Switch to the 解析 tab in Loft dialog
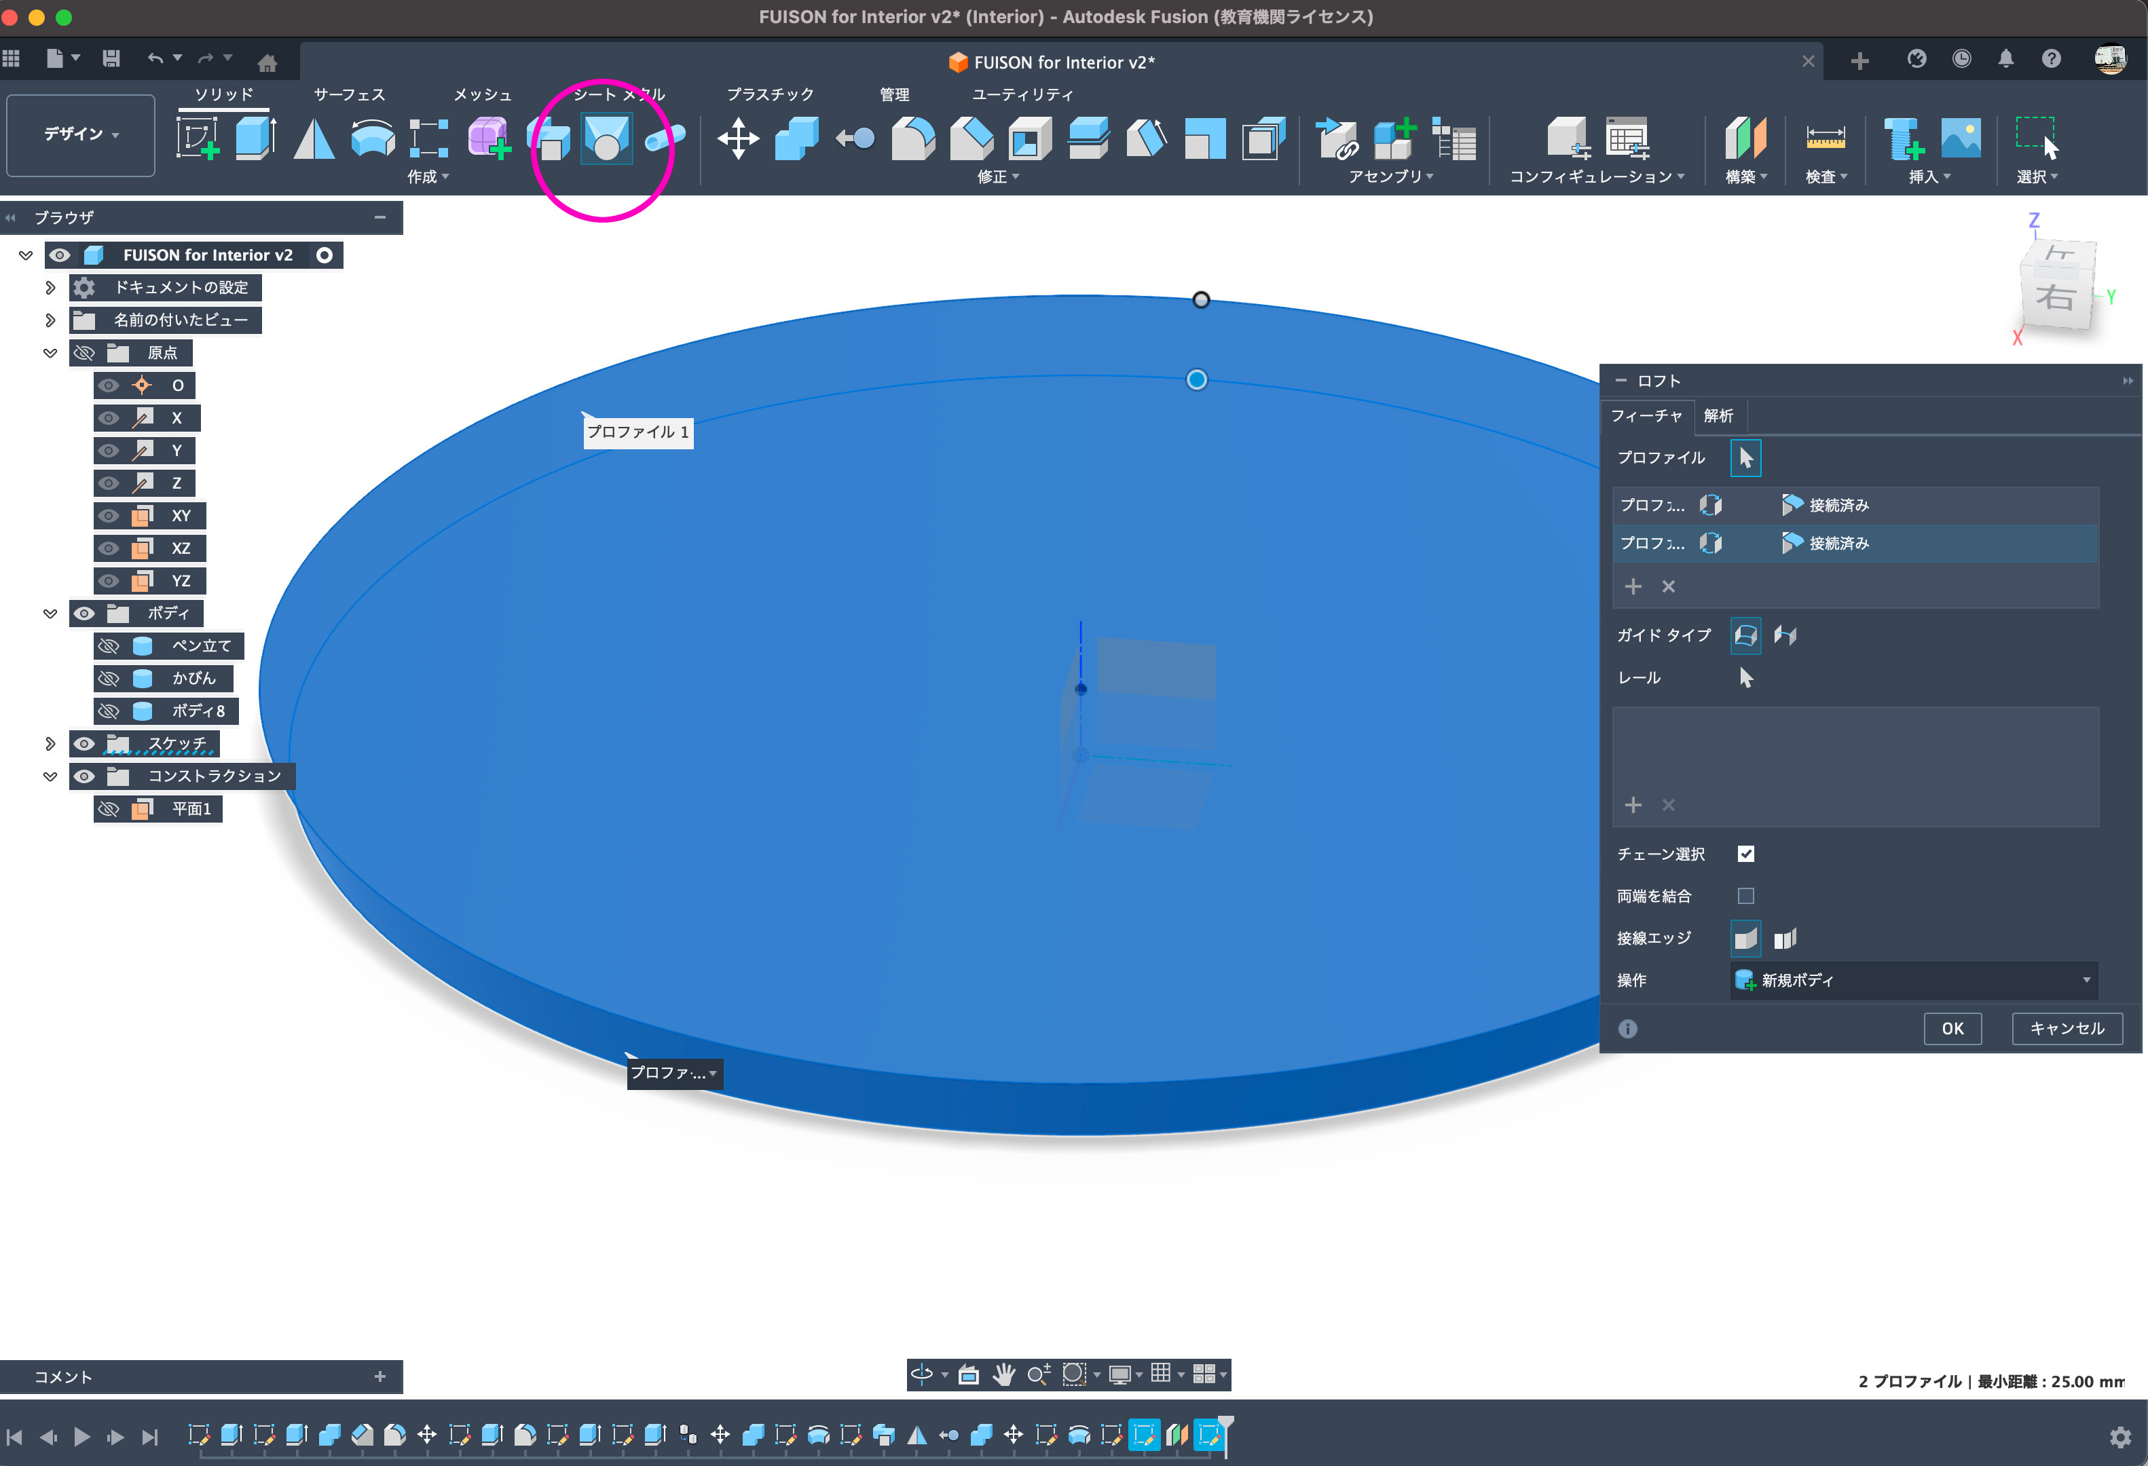Image resolution: width=2148 pixels, height=1466 pixels. 1718,415
